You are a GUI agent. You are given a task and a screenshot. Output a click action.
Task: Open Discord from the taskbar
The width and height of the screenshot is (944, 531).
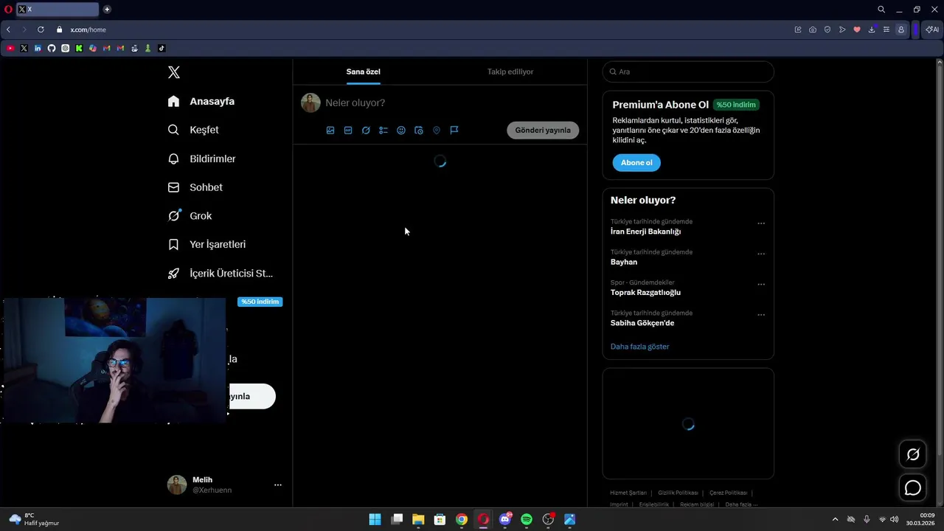[x=505, y=519]
